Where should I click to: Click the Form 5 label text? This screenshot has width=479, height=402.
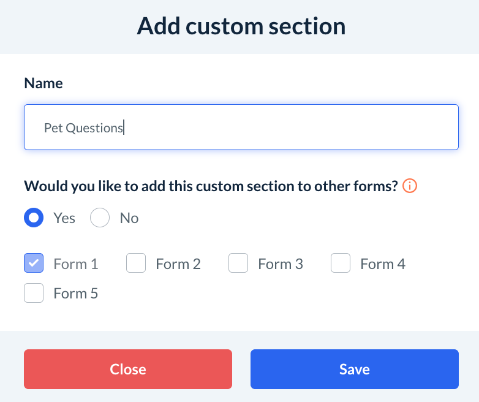(x=76, y=294)
